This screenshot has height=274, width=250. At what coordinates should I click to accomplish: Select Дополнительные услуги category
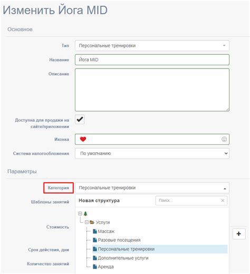(x=123, y=258)
